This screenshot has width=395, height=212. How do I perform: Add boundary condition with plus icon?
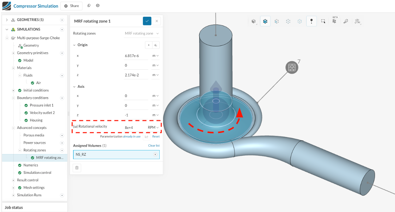[62, 98]
